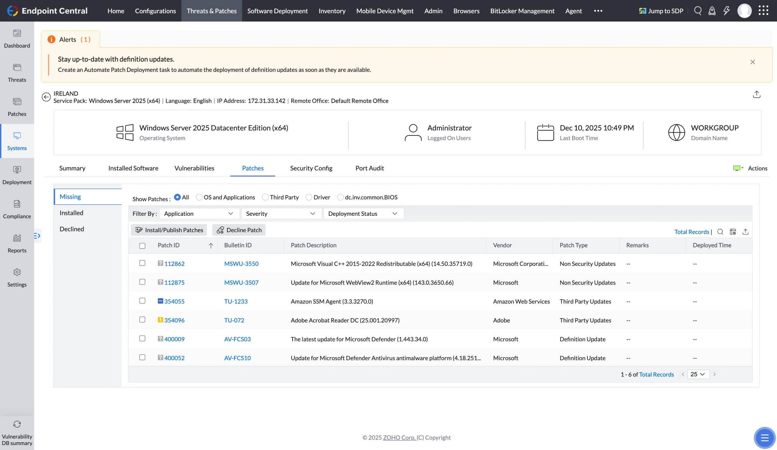777x450 pixels.
Task: Select the Driver radio button
Action: point(309,197)
